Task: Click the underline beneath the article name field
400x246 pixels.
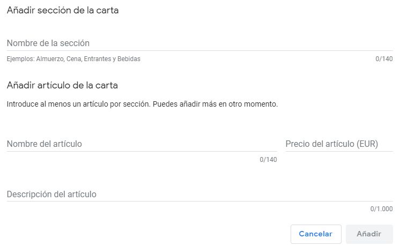Action: click(142, 152)
